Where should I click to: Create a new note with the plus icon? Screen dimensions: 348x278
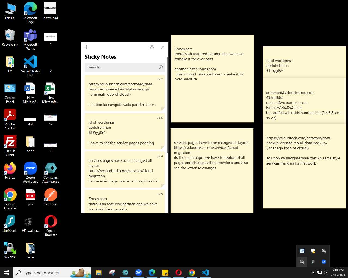(87, 47)
